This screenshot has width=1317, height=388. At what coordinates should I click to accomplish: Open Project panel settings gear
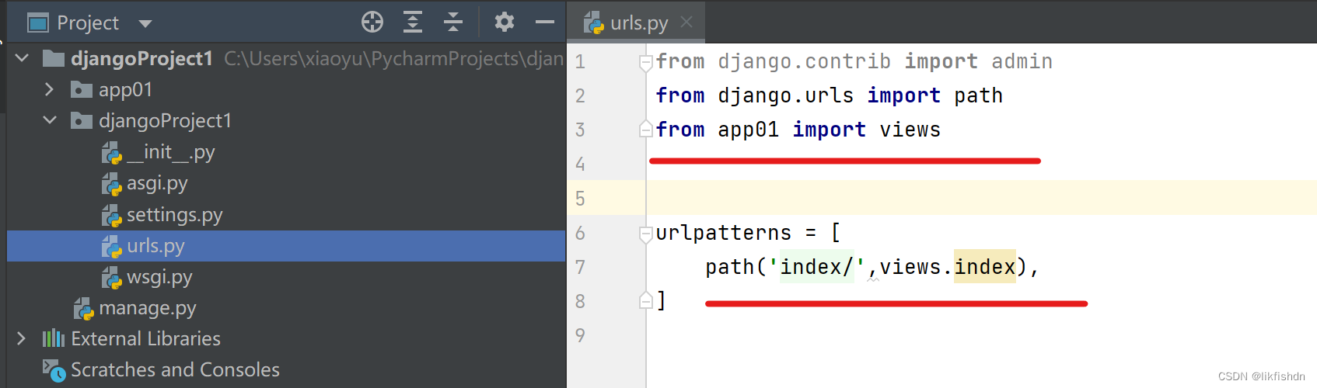point(505,22)
